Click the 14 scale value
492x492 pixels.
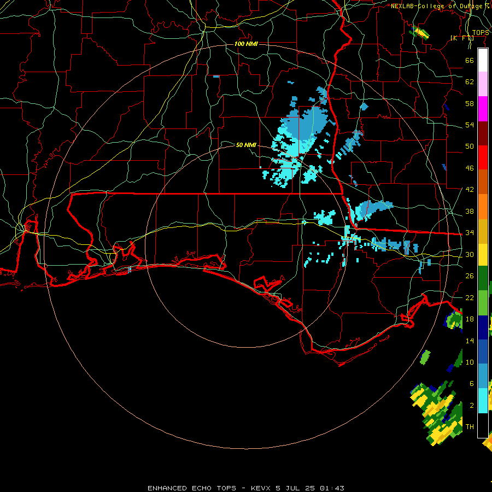coord(470,341)
